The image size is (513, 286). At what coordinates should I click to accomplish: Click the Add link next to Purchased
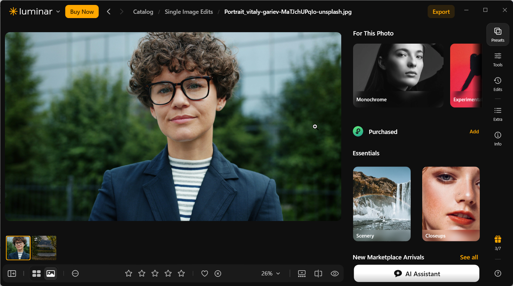coord(474,131)
